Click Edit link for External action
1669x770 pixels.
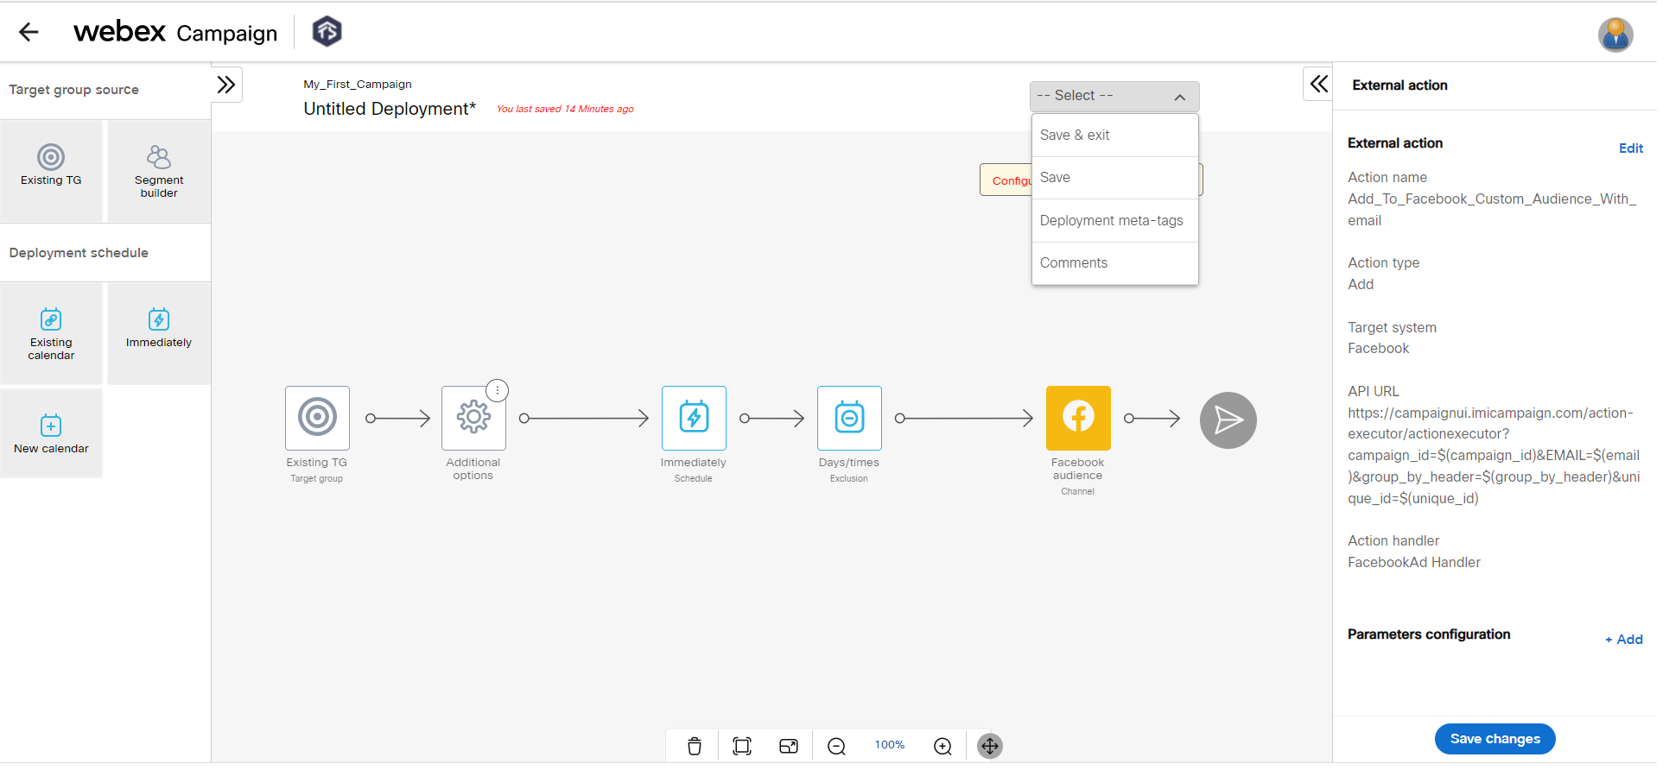(x=1630, y=148)
